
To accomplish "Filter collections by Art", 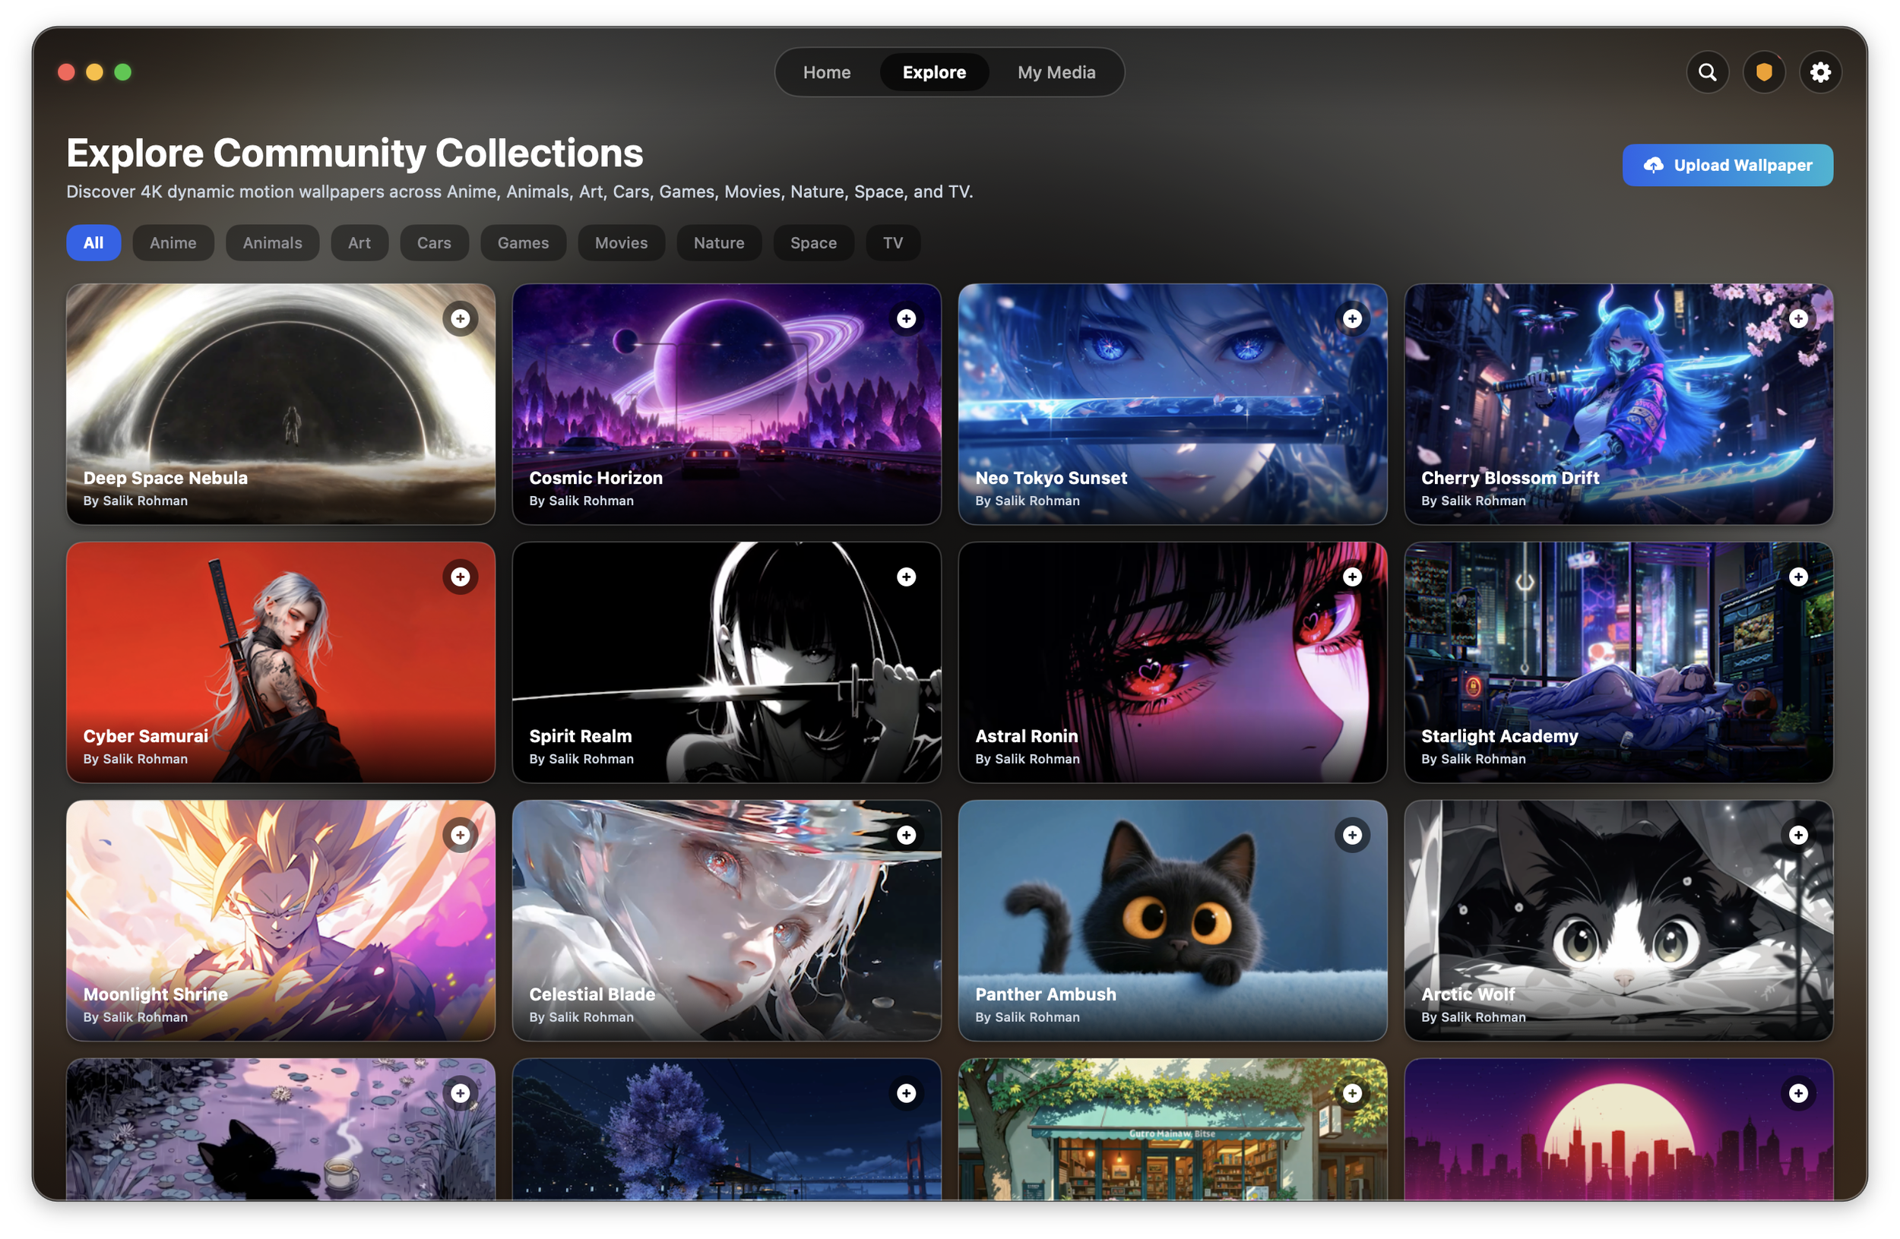I will click(x=359, y=242).
